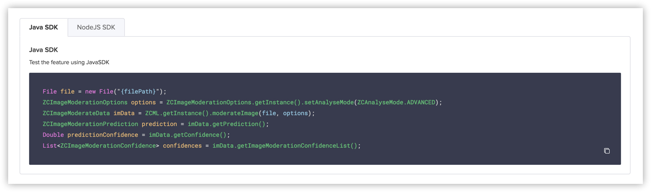Click the ZCImageModerationPrediction type name
Screen dimensions: 651x192
[90, 124]
